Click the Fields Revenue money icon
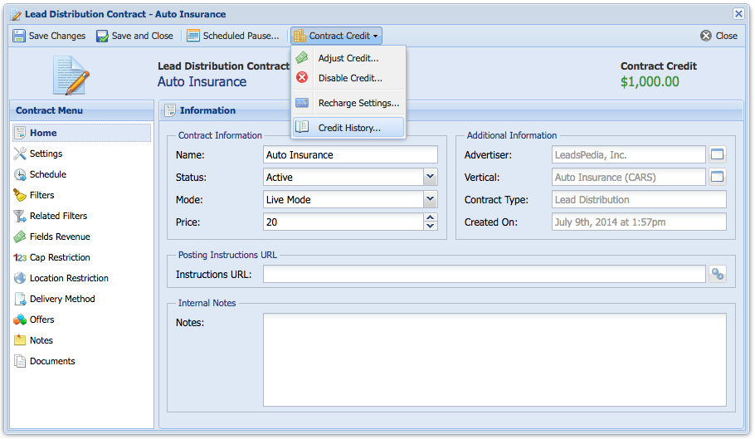Screen dimensions: 755x439 pyautogui.click(x=20, y=237)
